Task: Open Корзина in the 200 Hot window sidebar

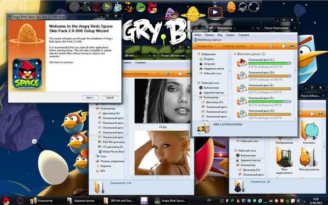Action: tap(103, 166)
